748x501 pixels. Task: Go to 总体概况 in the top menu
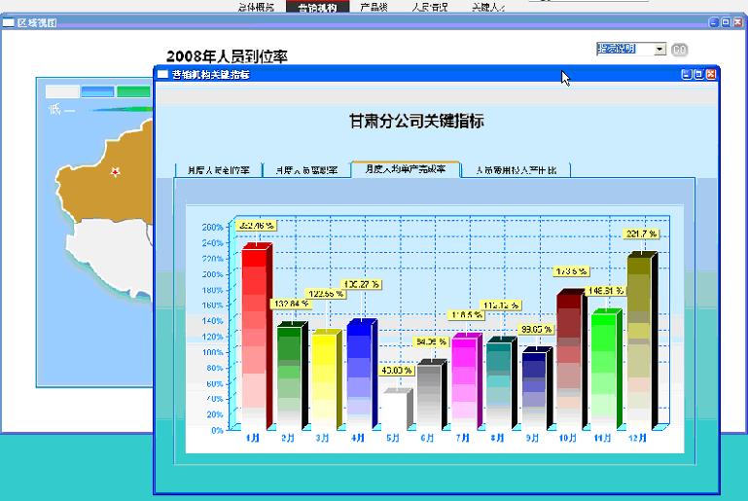[256, 7]
